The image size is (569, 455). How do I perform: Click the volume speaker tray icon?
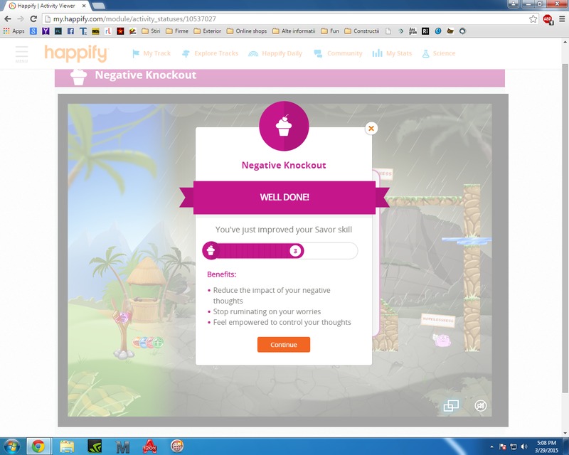(523, 446)
